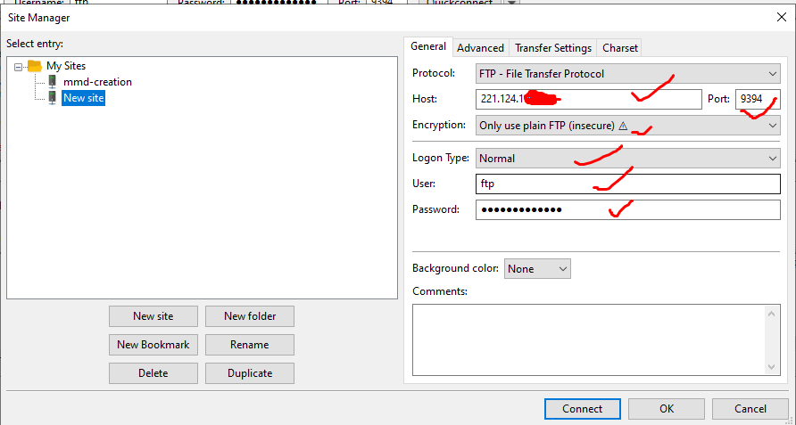Click the Comments scrollbar up arrow

coord(772,314)
